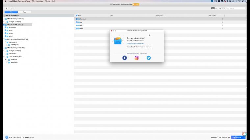Viewport: 250px width, 140px height.
Task: Uncheck mov row in file list
Action: (x=77, y=28)
